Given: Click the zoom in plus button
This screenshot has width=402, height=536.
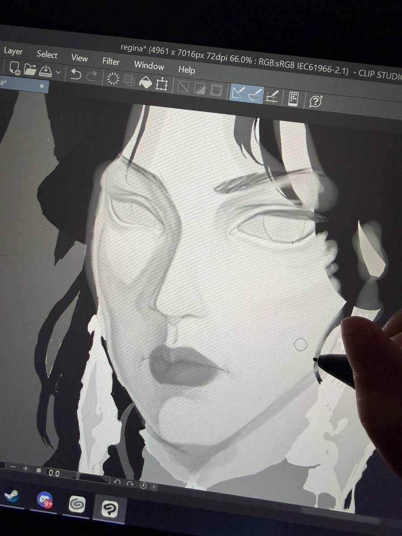Looking at the screenshot, I should [x=25, y=469].
